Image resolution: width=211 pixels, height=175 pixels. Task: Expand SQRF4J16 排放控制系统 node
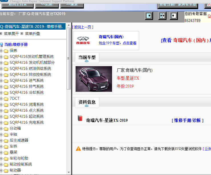1,75
